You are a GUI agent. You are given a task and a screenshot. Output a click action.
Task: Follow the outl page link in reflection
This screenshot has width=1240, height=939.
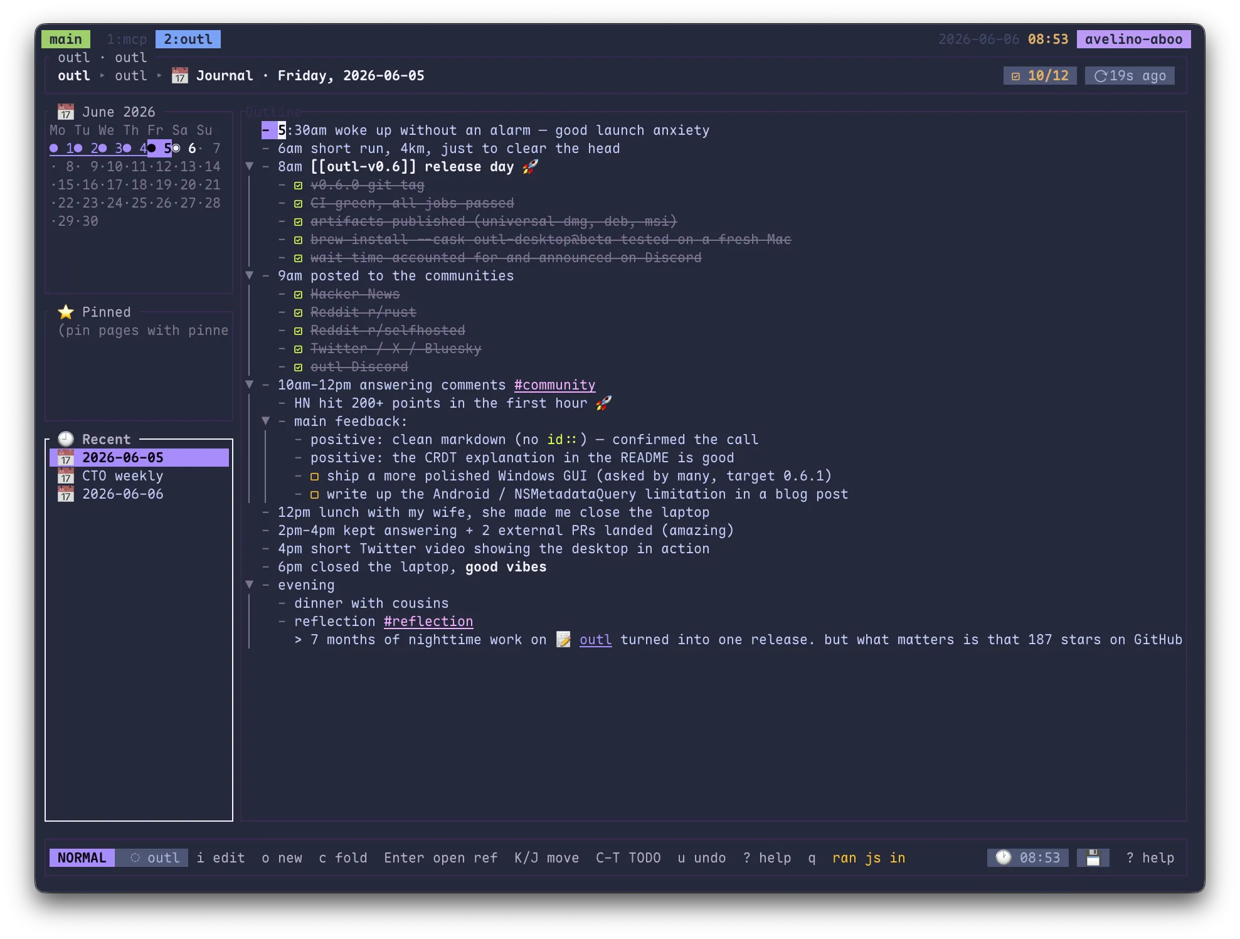click(596, 640)
